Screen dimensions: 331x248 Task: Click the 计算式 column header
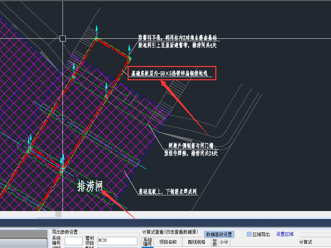pyautogui.click(x=305, y=242)
